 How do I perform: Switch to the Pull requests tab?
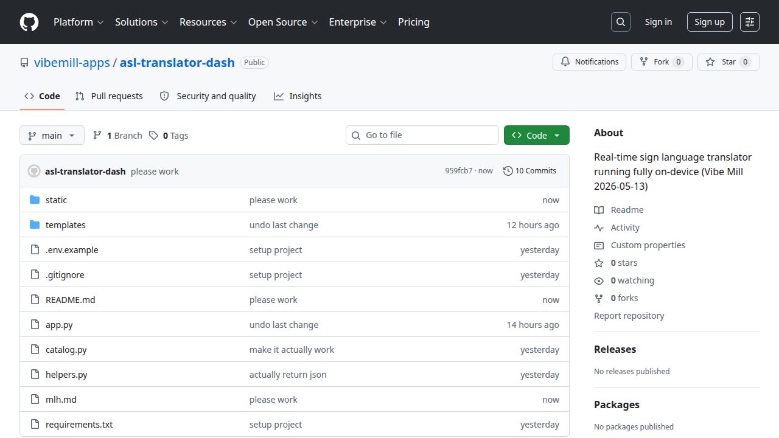tap(109, 96)
